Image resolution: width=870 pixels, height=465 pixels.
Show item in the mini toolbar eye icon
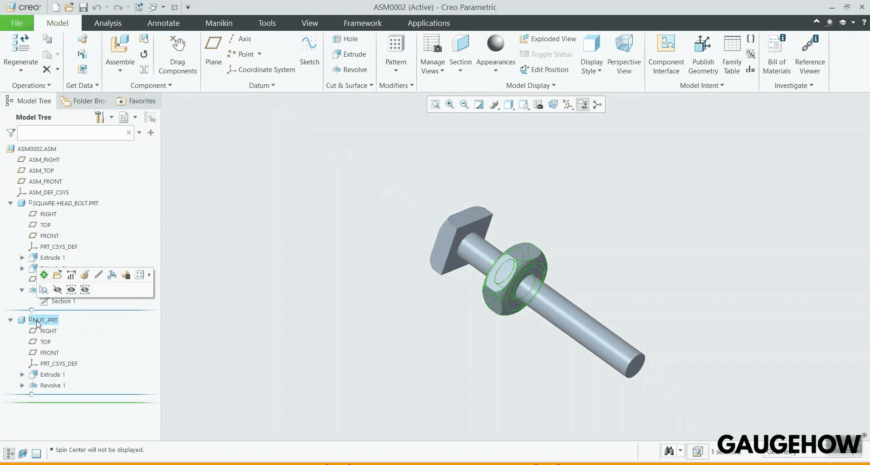(71, 290)
